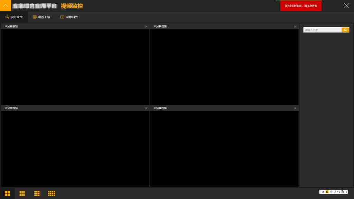Open the 电视上墙 tab
The image size is (354, 199).
coord(41,17)
